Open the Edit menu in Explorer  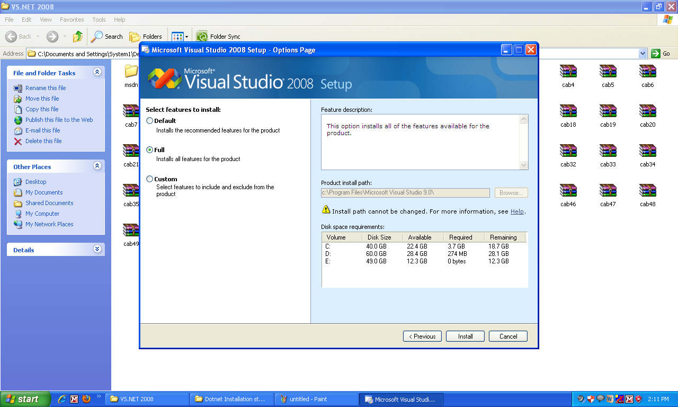(x=26, y=20)
